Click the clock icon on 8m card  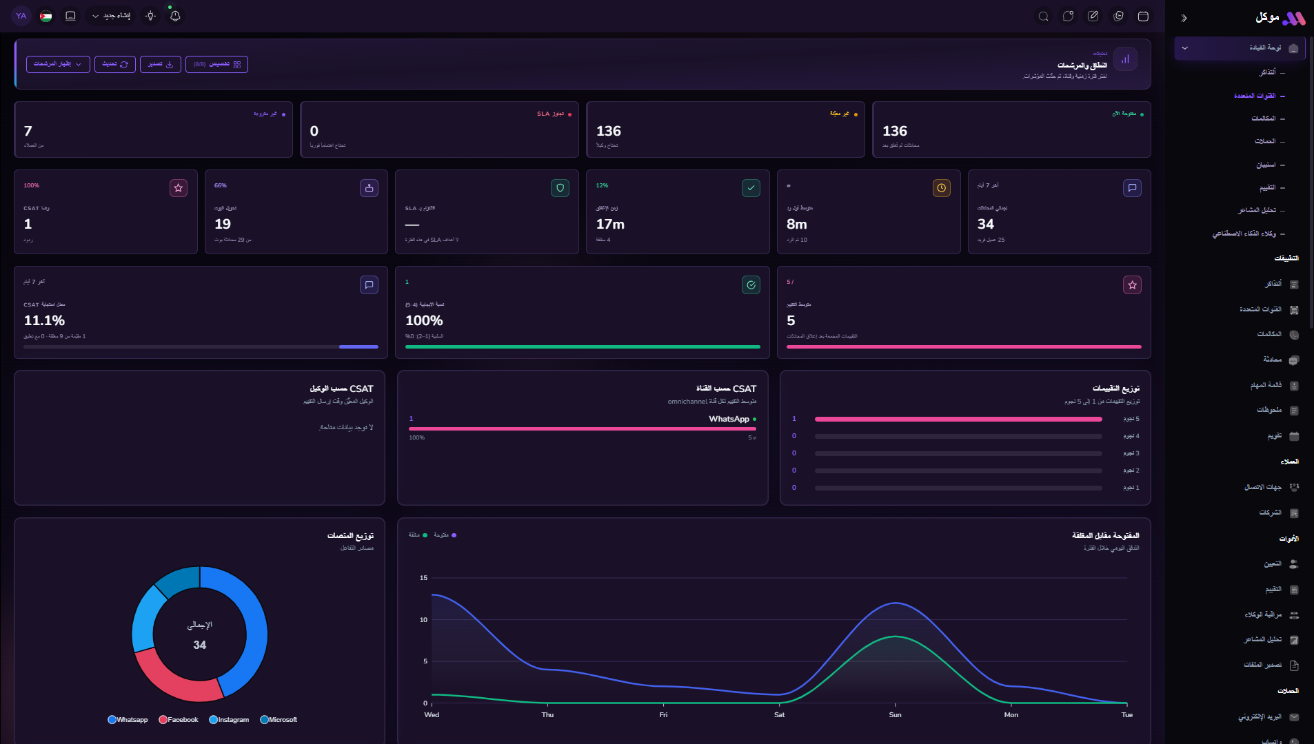click(942, 188)
